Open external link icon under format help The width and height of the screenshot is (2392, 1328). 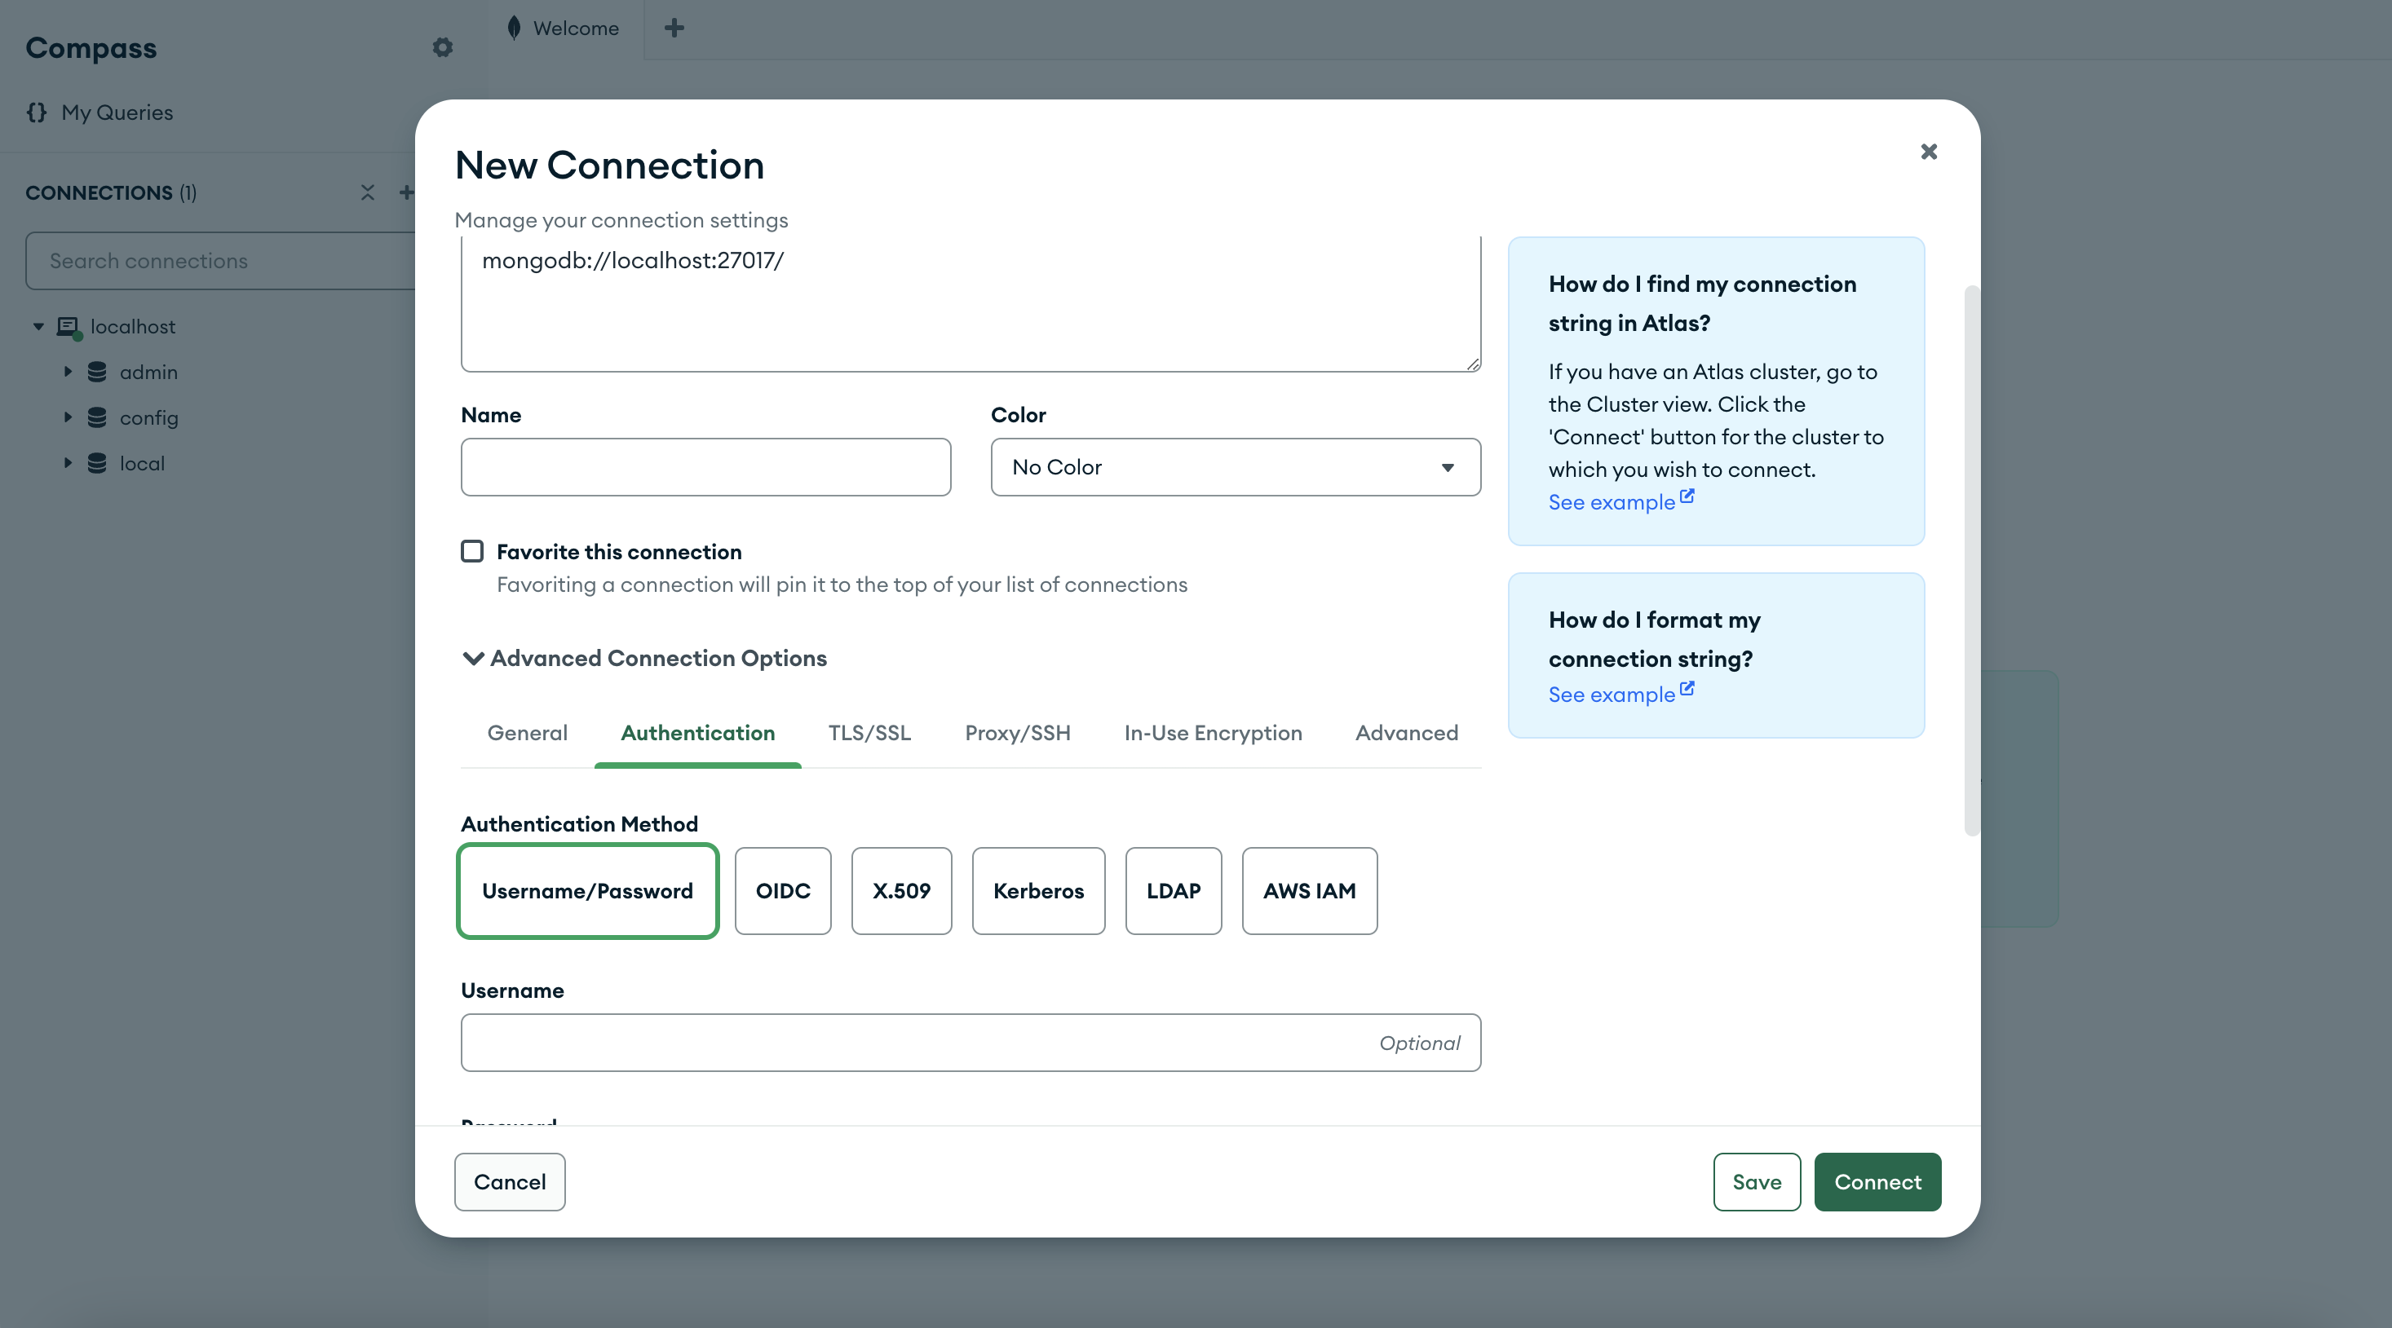pyautogui.click(x=1687, y=689)
